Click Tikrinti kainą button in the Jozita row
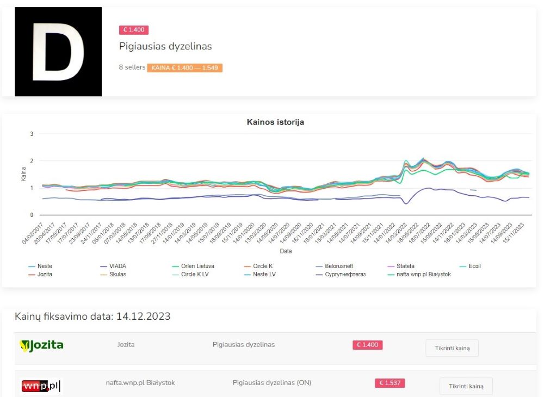 pyautogui.click(x=452, y=348)
